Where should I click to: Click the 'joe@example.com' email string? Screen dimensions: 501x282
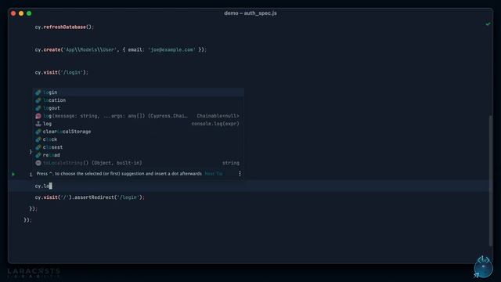171,50
